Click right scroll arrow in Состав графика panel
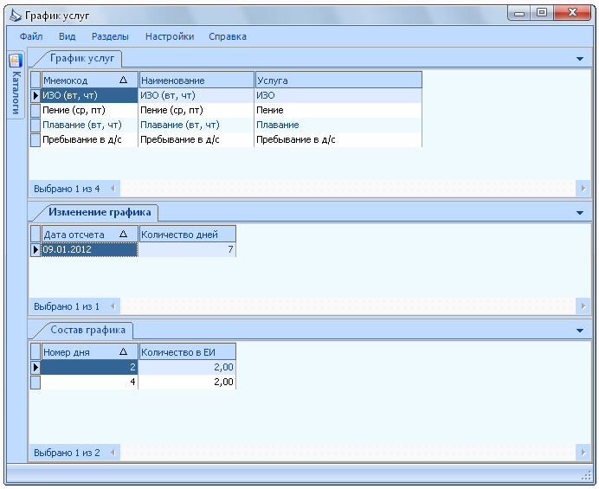599x489 pixels. tap(583, 453)
